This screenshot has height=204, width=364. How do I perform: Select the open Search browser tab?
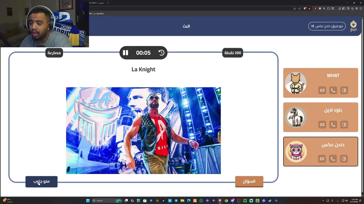click(97, 3)
